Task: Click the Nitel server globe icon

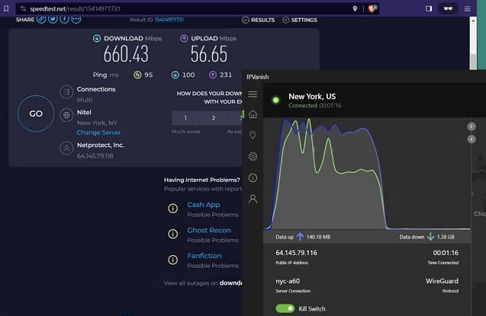Action: (x=66, y=115)
